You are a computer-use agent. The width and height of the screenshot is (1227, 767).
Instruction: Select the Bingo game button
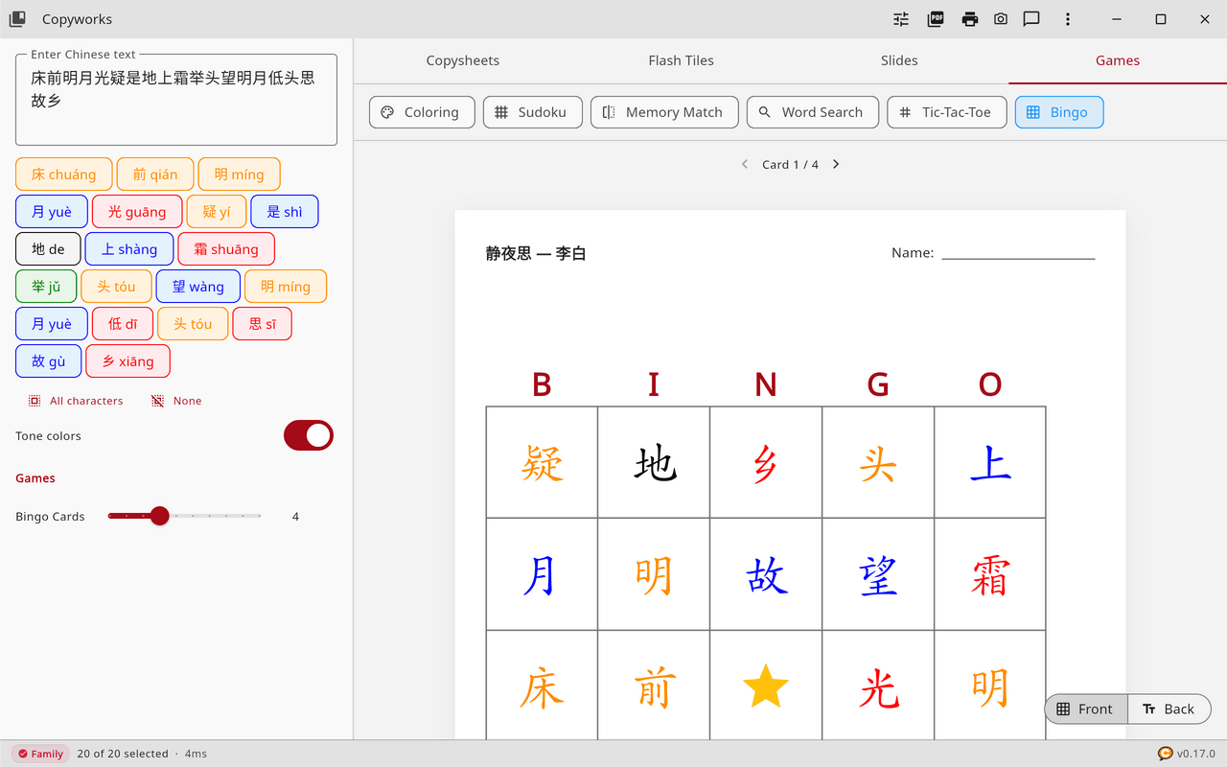[x=1059, y=112]
